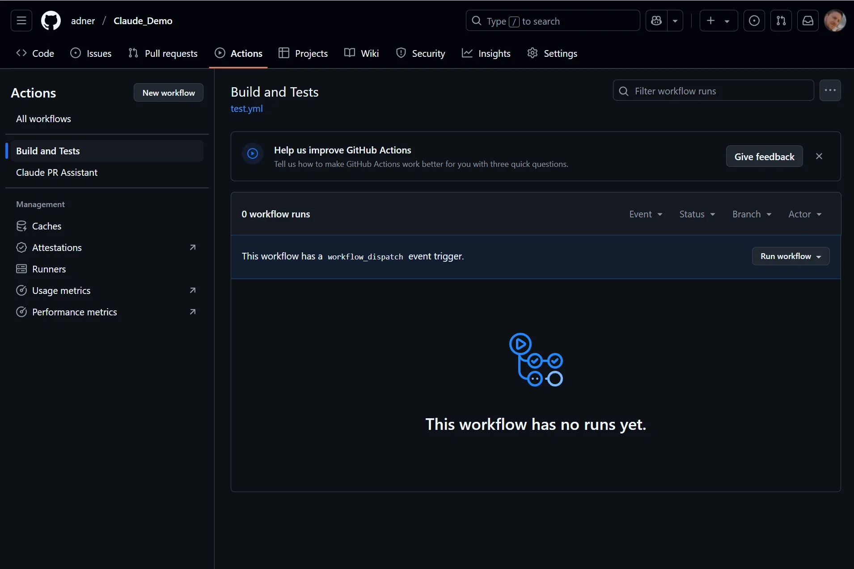
Task: Open Claude_Demo repository link
Action: 143,21
